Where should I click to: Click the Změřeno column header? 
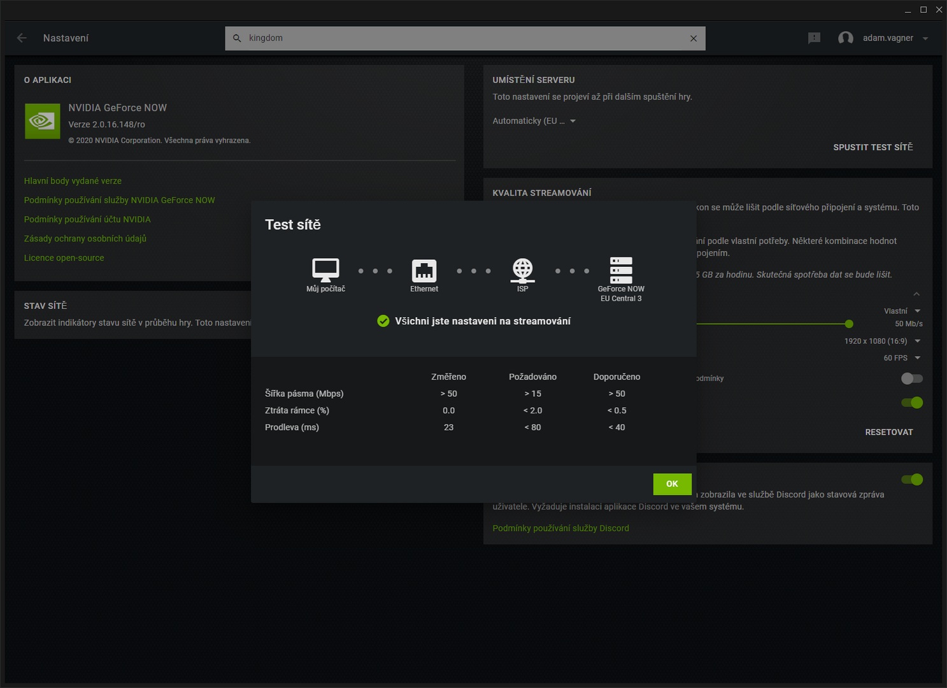point(448,377)
